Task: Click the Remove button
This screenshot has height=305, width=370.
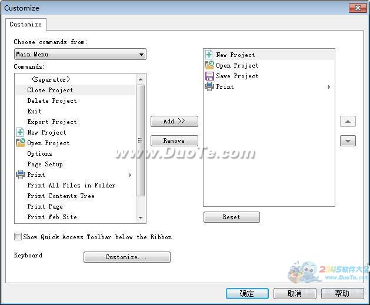Action: click(174, 140)
